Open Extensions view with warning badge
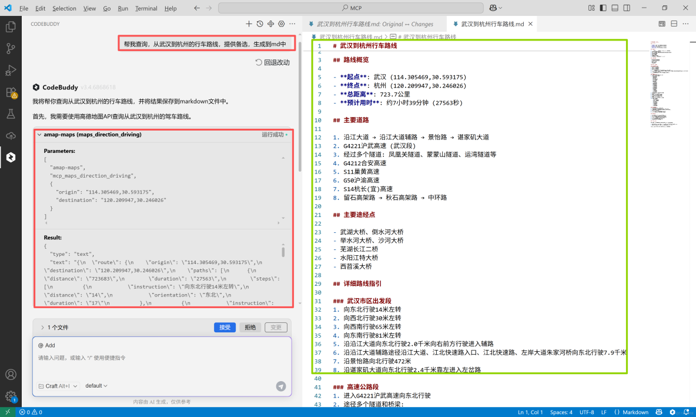Screen dimensions: 696x417 10,93
